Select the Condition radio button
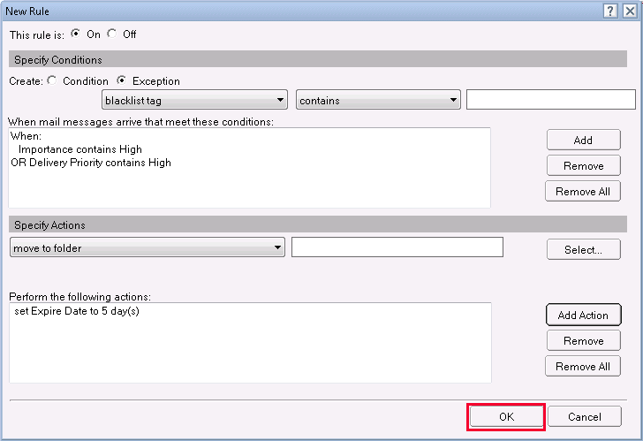This screenshot has width=643, height=441. click(51, 81)
